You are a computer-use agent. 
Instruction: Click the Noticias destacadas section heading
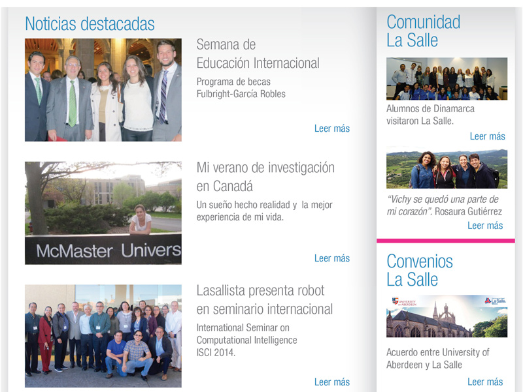coord(90,24)
